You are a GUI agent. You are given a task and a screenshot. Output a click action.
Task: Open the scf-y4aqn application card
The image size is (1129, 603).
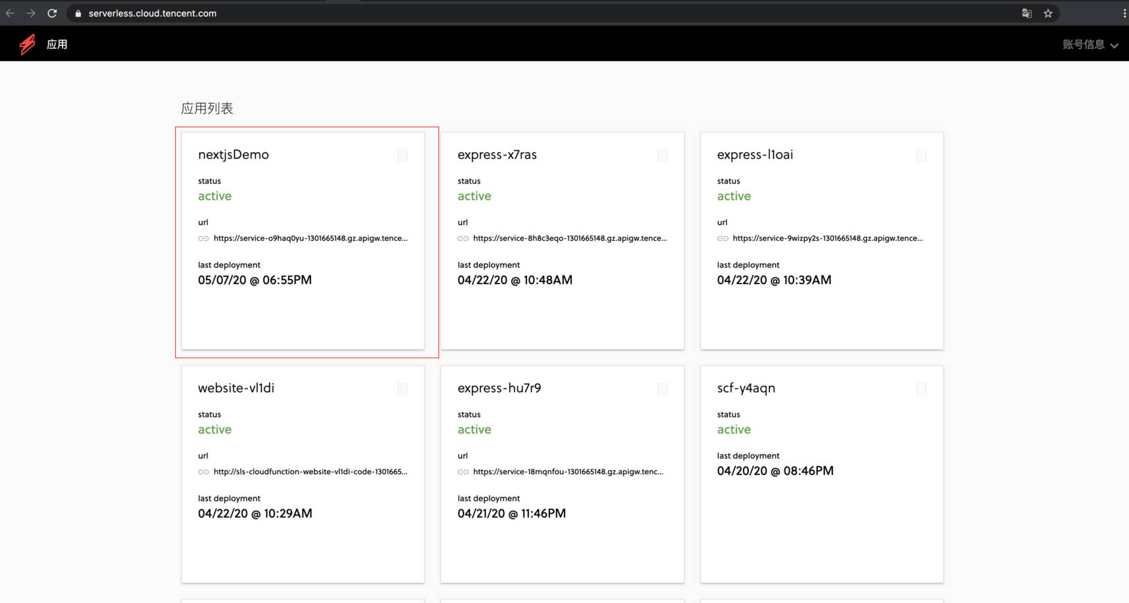(x=821, y=512)
